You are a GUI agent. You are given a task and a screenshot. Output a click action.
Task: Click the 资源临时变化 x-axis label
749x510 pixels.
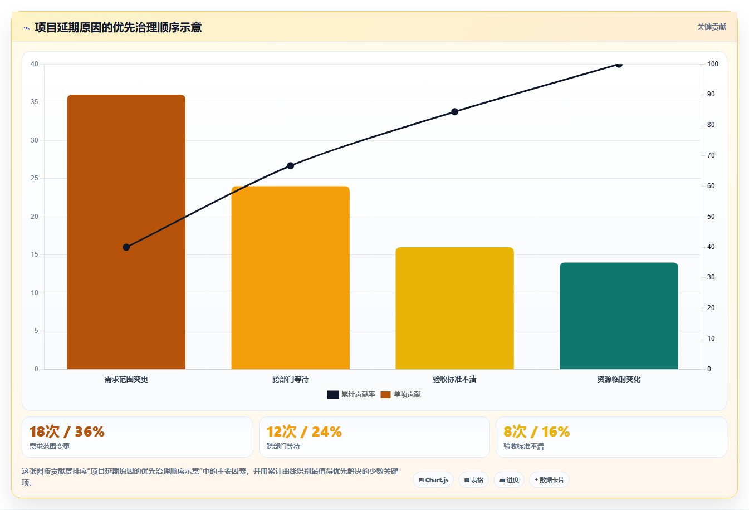tap(619, 379)
